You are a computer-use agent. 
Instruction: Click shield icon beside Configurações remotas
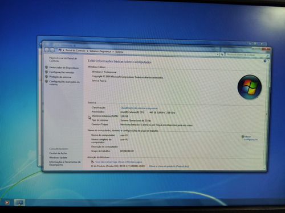pyautogui.click(x=47, y=72)
